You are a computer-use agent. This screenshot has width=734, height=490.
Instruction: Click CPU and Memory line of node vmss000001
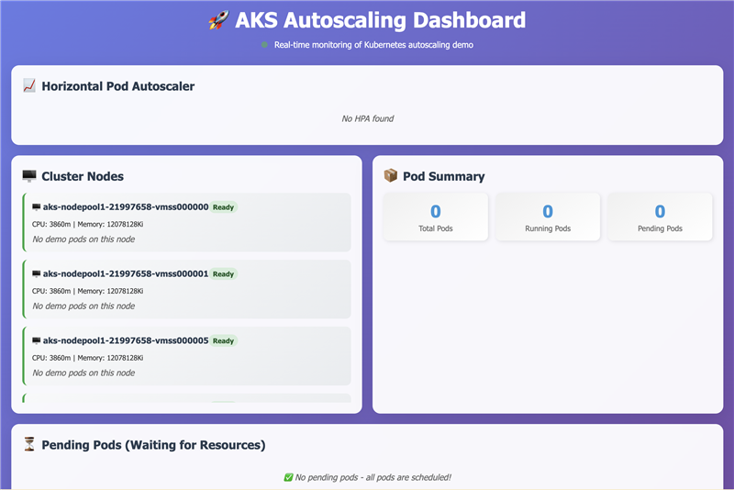[87, 291]
